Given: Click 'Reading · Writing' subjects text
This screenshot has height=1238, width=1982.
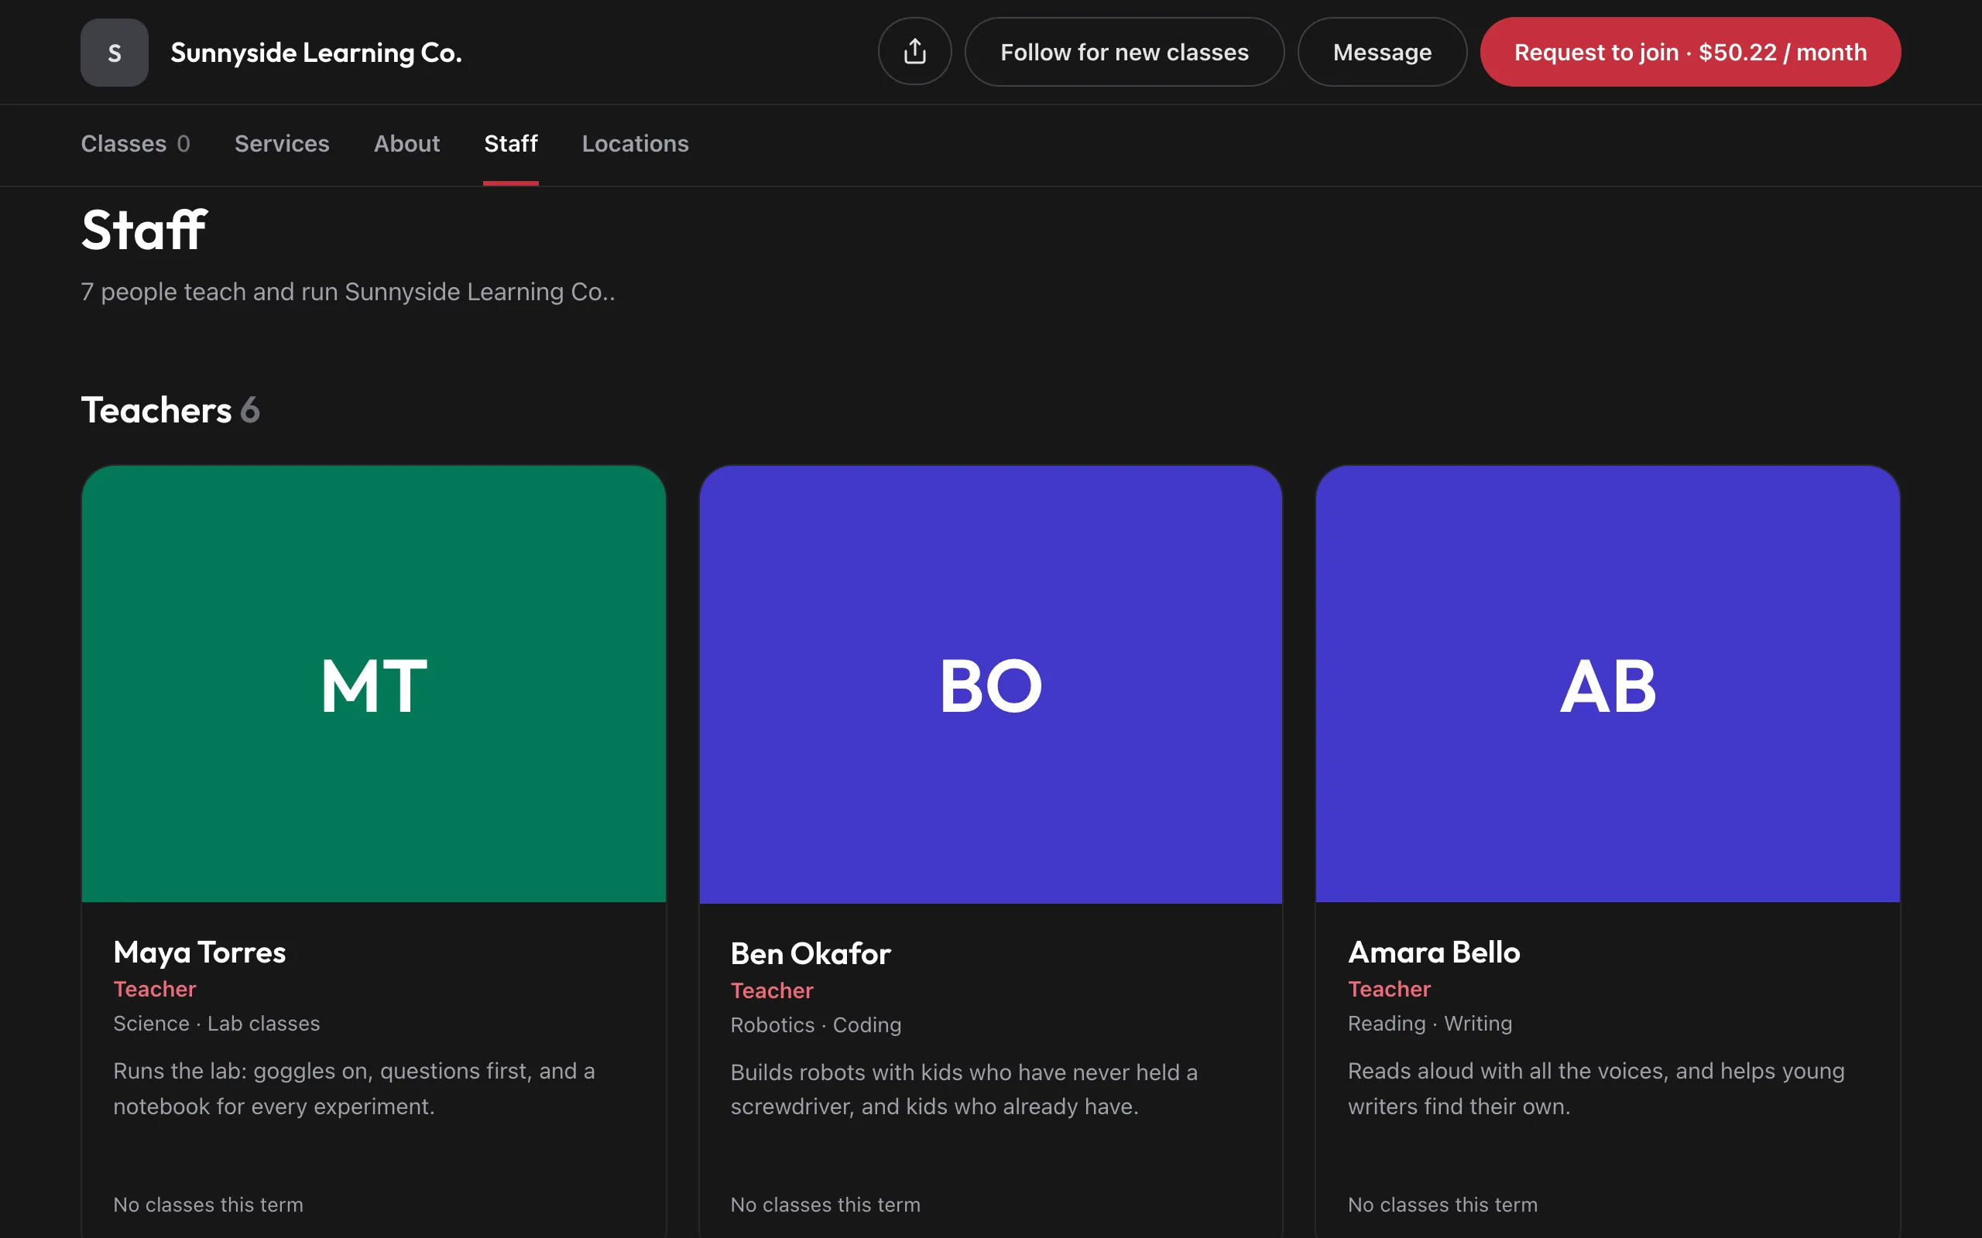Looking at the screenshot, I should tap(1430, 1024).
